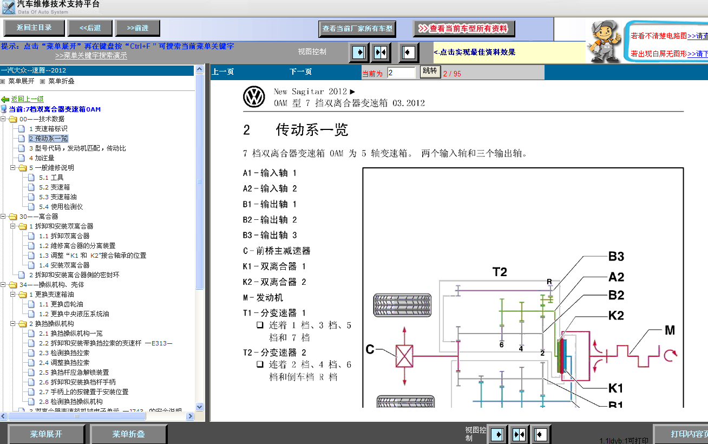Click >>前进 button
The height and width of the screenshot is (444, 708).
point(138,28)
